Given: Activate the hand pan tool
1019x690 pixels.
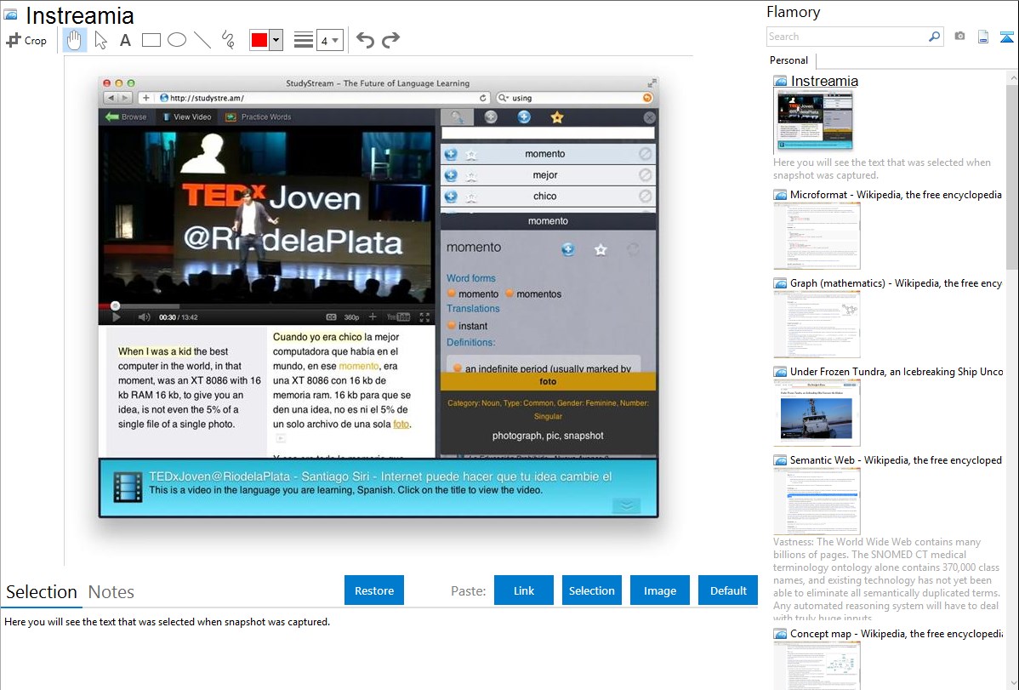Looking at the screenshot, I should (75, 40).
